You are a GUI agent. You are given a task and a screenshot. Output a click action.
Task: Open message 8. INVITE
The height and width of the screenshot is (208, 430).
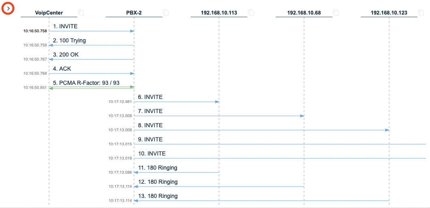coord(150,125)
